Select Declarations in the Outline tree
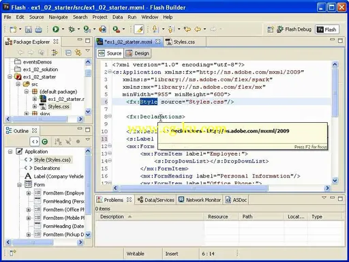Image resolution: width=349 pixels, height=262 pixels. point(47,168)
